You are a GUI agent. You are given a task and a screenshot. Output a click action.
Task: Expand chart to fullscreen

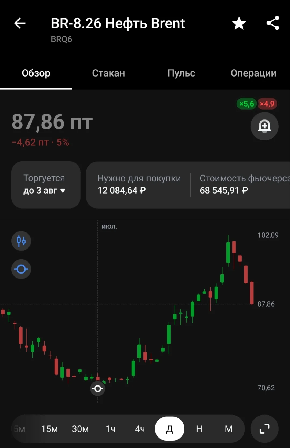[264, 429]
